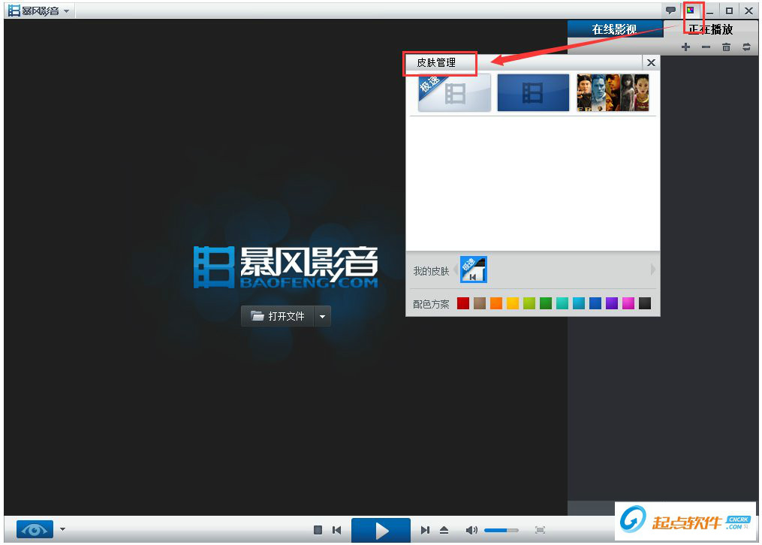Pick the red color scheme swatch

pyautogui.click(x=463, y=303)
